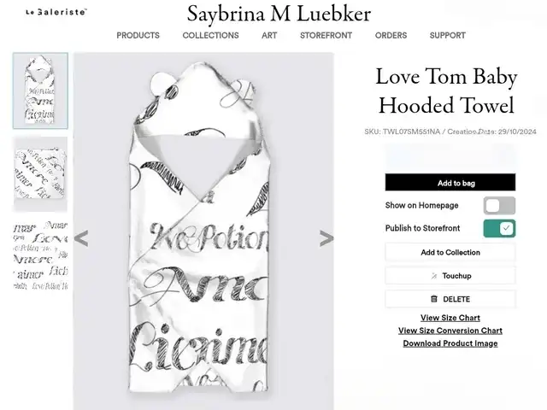Click the Le Galeriste logo
547x410 pixels.
[x=56, y=12]
